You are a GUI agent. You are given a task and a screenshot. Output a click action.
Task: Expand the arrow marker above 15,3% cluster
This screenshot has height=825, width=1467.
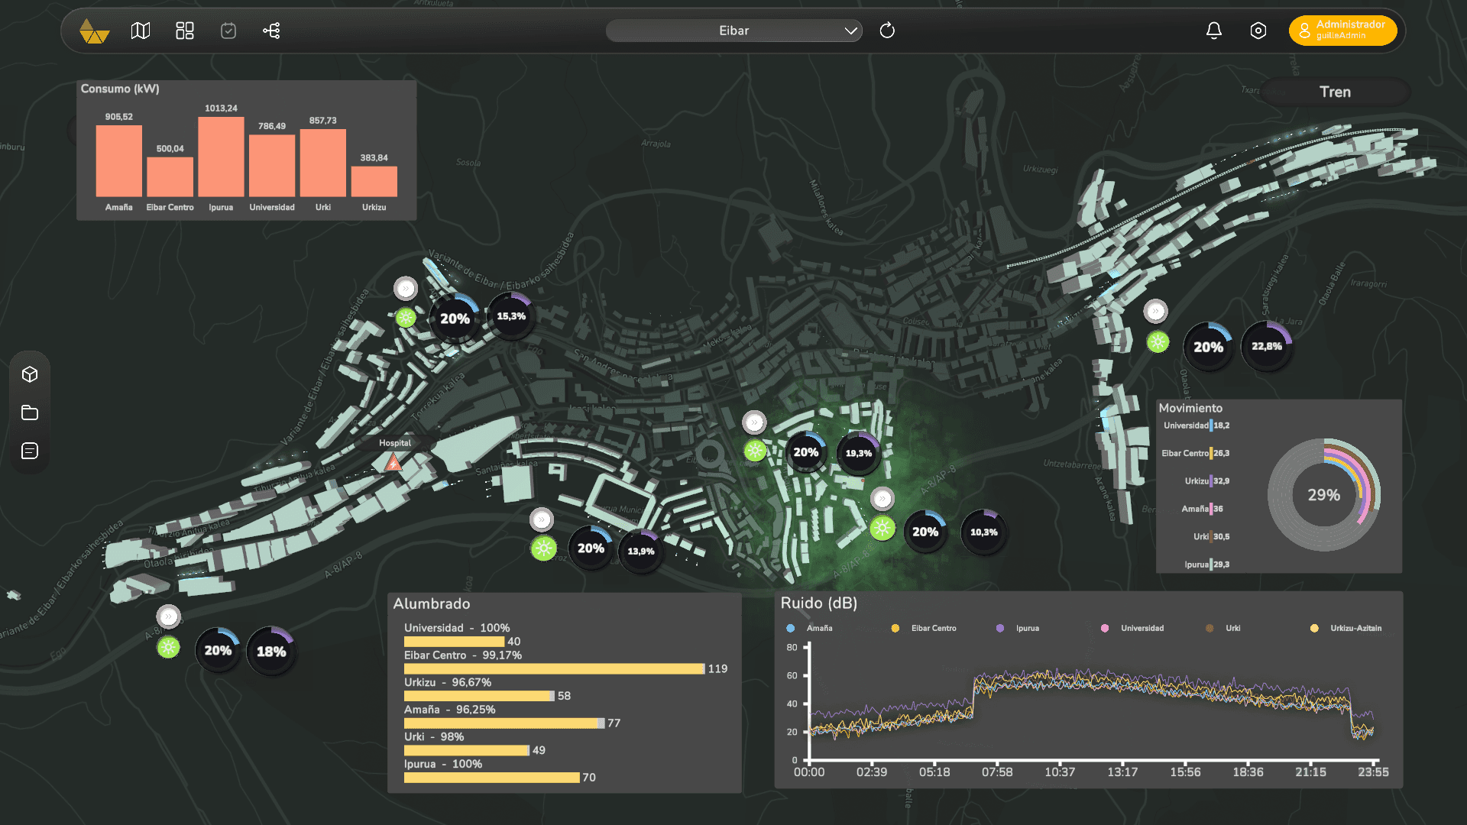(x=406, y=288)
